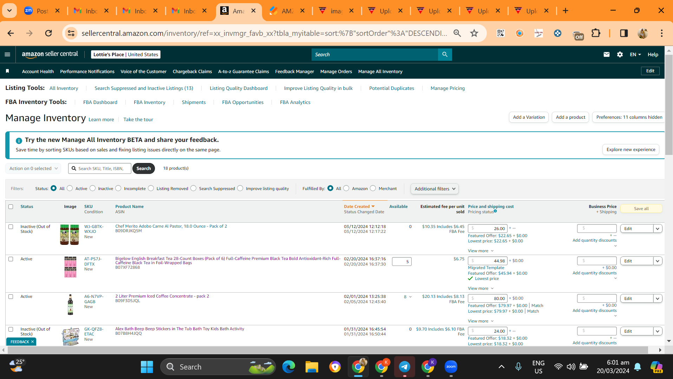Sort by the Date Created column header
The width and height of the screenshot is (673, 379).
(x=359, y=207)
